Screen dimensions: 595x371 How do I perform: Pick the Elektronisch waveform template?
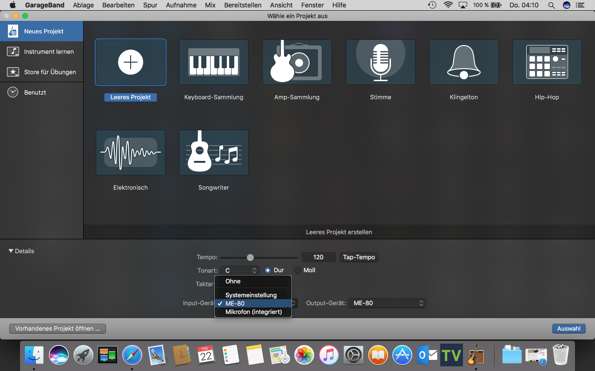[x=131, y=153]
